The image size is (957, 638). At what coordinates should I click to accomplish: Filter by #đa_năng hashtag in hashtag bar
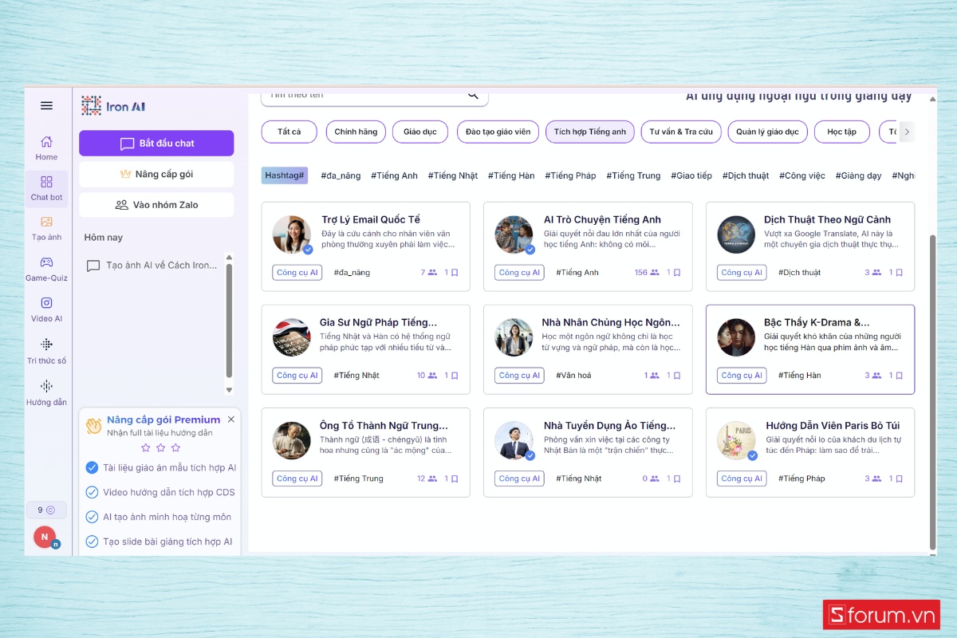(341, 175)
